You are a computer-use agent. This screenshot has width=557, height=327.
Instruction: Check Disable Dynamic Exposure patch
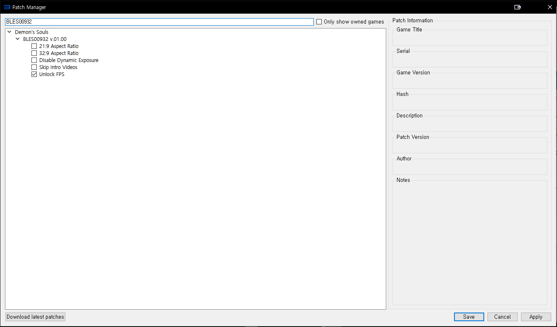(34, 60)
